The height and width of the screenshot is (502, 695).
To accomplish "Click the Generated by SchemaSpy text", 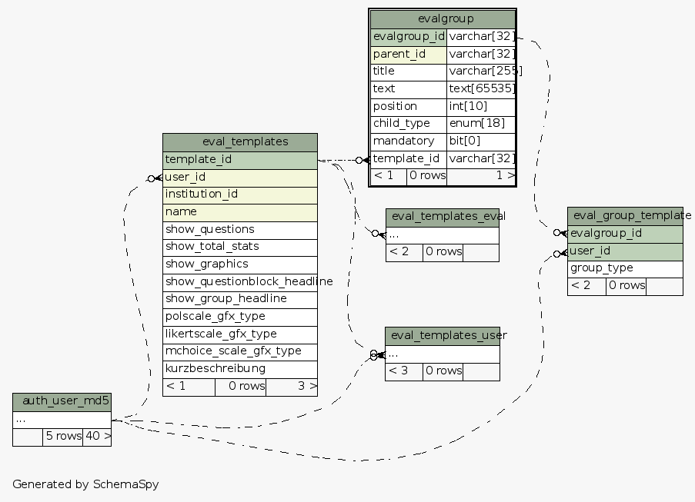I will (x=85, y=484).
